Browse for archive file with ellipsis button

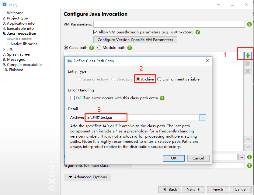click(x=203, y=118)
